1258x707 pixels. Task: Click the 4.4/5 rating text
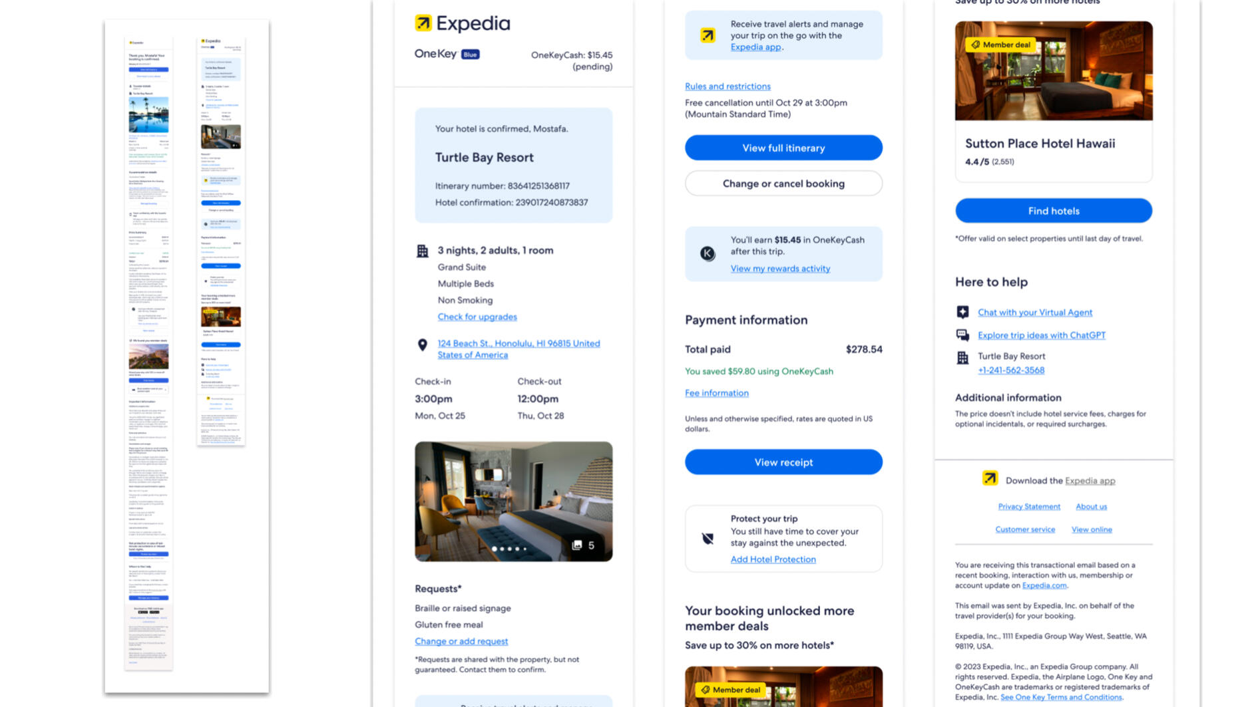(x=976, y=162)
